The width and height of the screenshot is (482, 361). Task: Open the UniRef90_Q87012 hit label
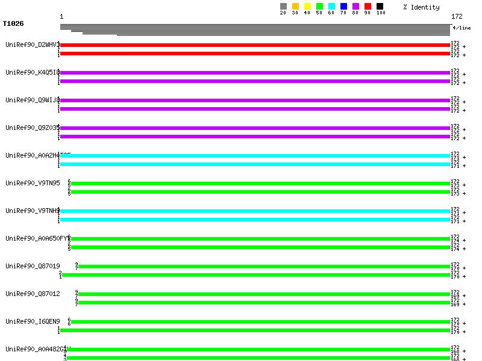click(x=32, y=294)
